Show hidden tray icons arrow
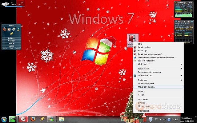The width and height of the screenshot is (197, 123). [x=160, y=120]
